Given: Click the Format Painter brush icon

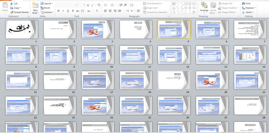Looking at the screenshot, I should 11,12.
